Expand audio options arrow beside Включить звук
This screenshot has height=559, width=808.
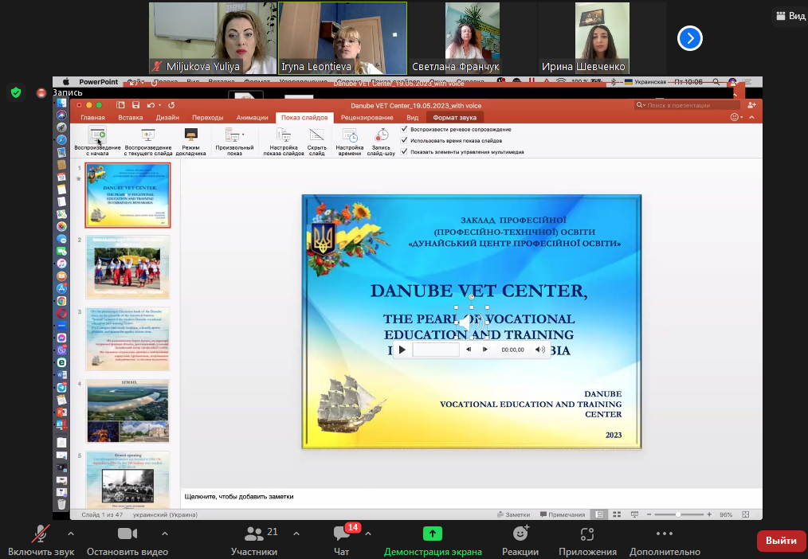[x=71, y=534]
